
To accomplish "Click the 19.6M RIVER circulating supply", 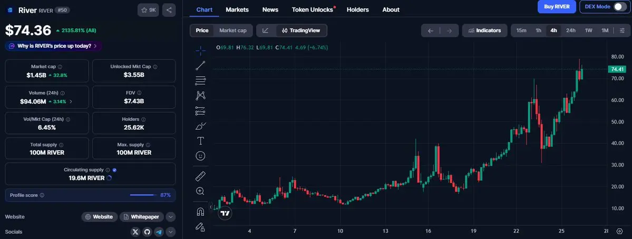I will [86, 178].
